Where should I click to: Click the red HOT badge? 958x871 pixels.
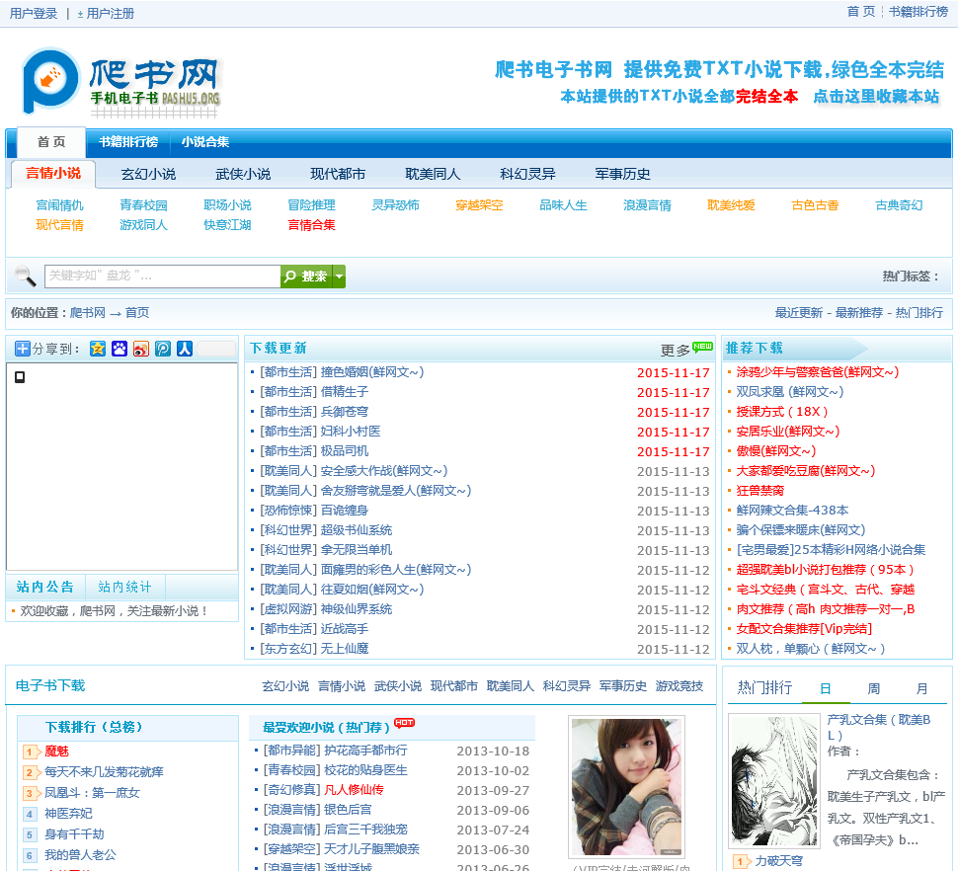(x=405, y=723)
